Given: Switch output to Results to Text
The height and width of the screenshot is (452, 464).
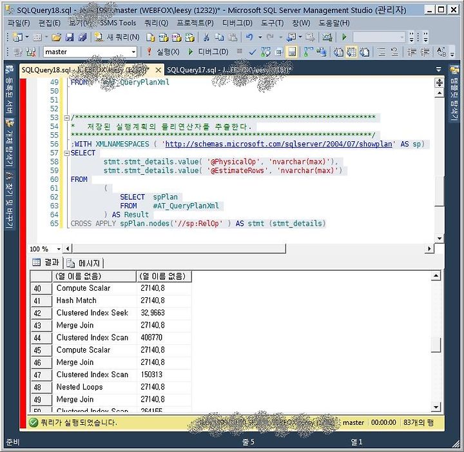Looking at the screenshot, I should coord(338,52).
